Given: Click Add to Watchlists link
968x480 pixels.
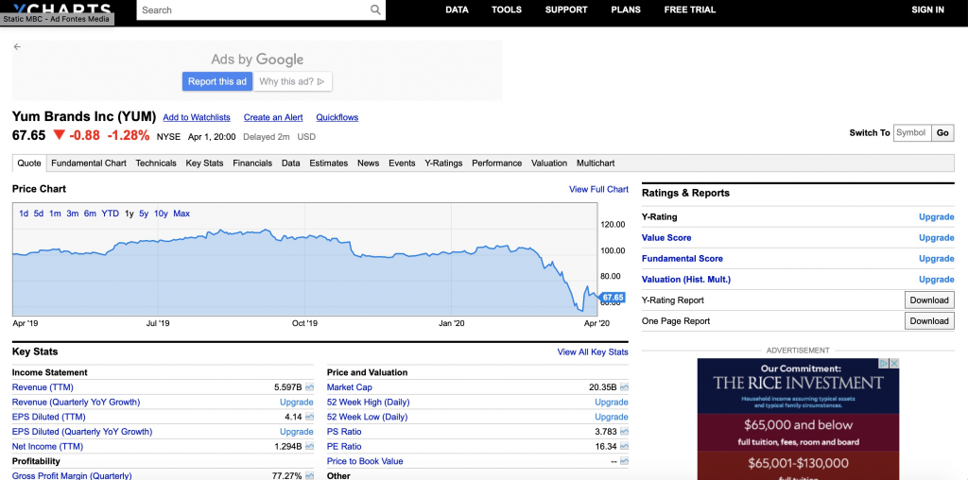Looking at the screenshot, I should tap(197, 117).
